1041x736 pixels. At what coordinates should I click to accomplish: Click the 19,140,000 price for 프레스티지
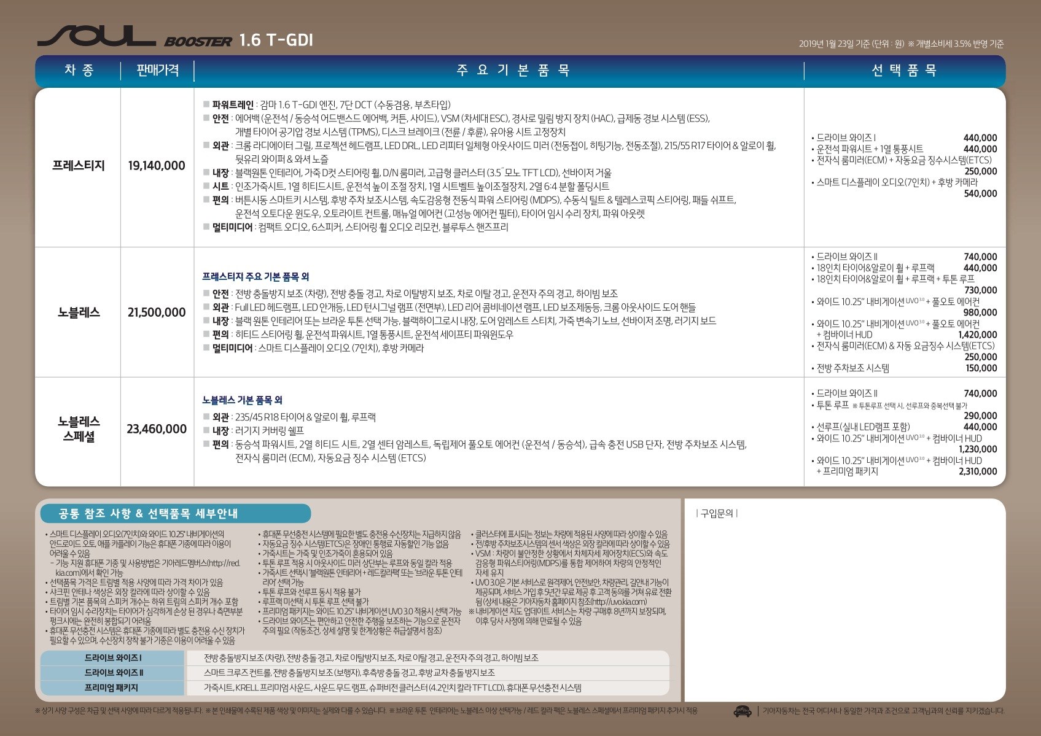tap(157, 166)
